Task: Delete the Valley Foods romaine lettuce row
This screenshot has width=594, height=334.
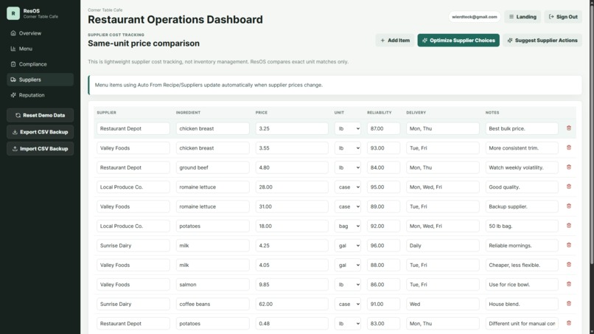Action: click(569, 206)
